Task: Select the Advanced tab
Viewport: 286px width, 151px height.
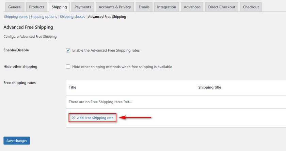Action: click(192, 7)
